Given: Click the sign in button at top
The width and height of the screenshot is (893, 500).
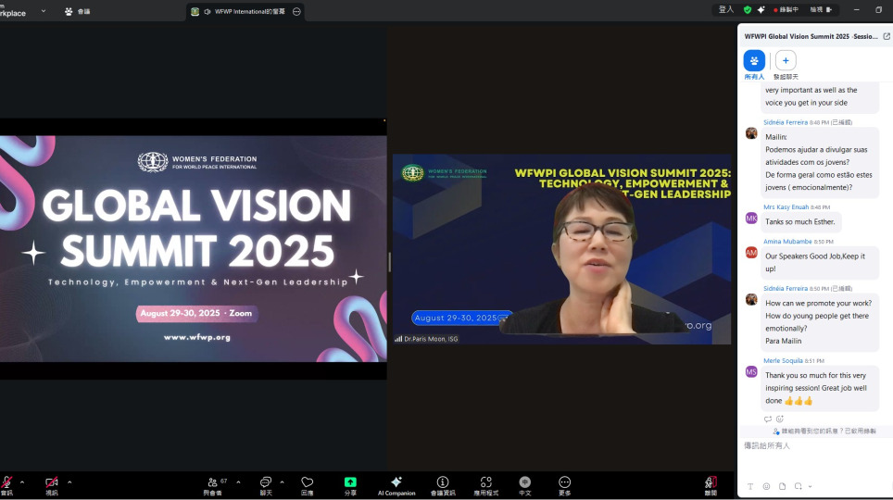Looking at the screenshot, I should pyautogui.click(x=726, y=9).
